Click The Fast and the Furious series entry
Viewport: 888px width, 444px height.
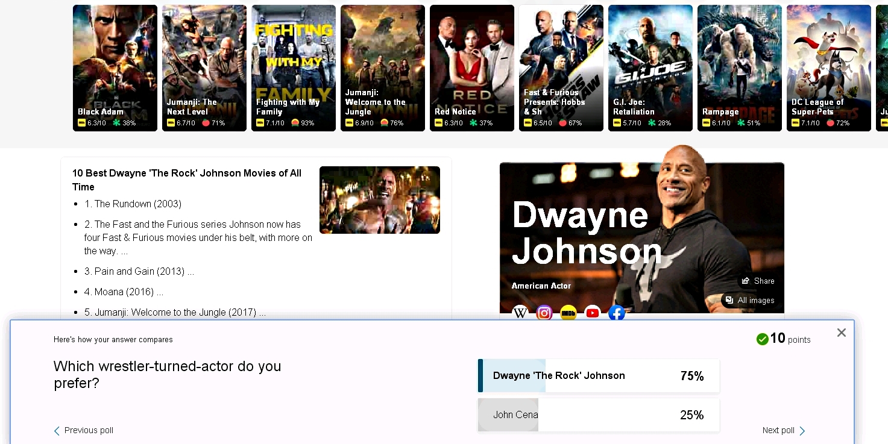pos(198,237)
